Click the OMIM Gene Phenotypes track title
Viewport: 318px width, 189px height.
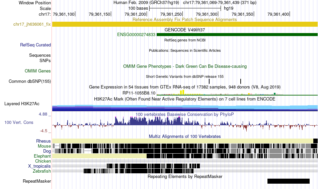pyautogui.click(x=185, y=66)
